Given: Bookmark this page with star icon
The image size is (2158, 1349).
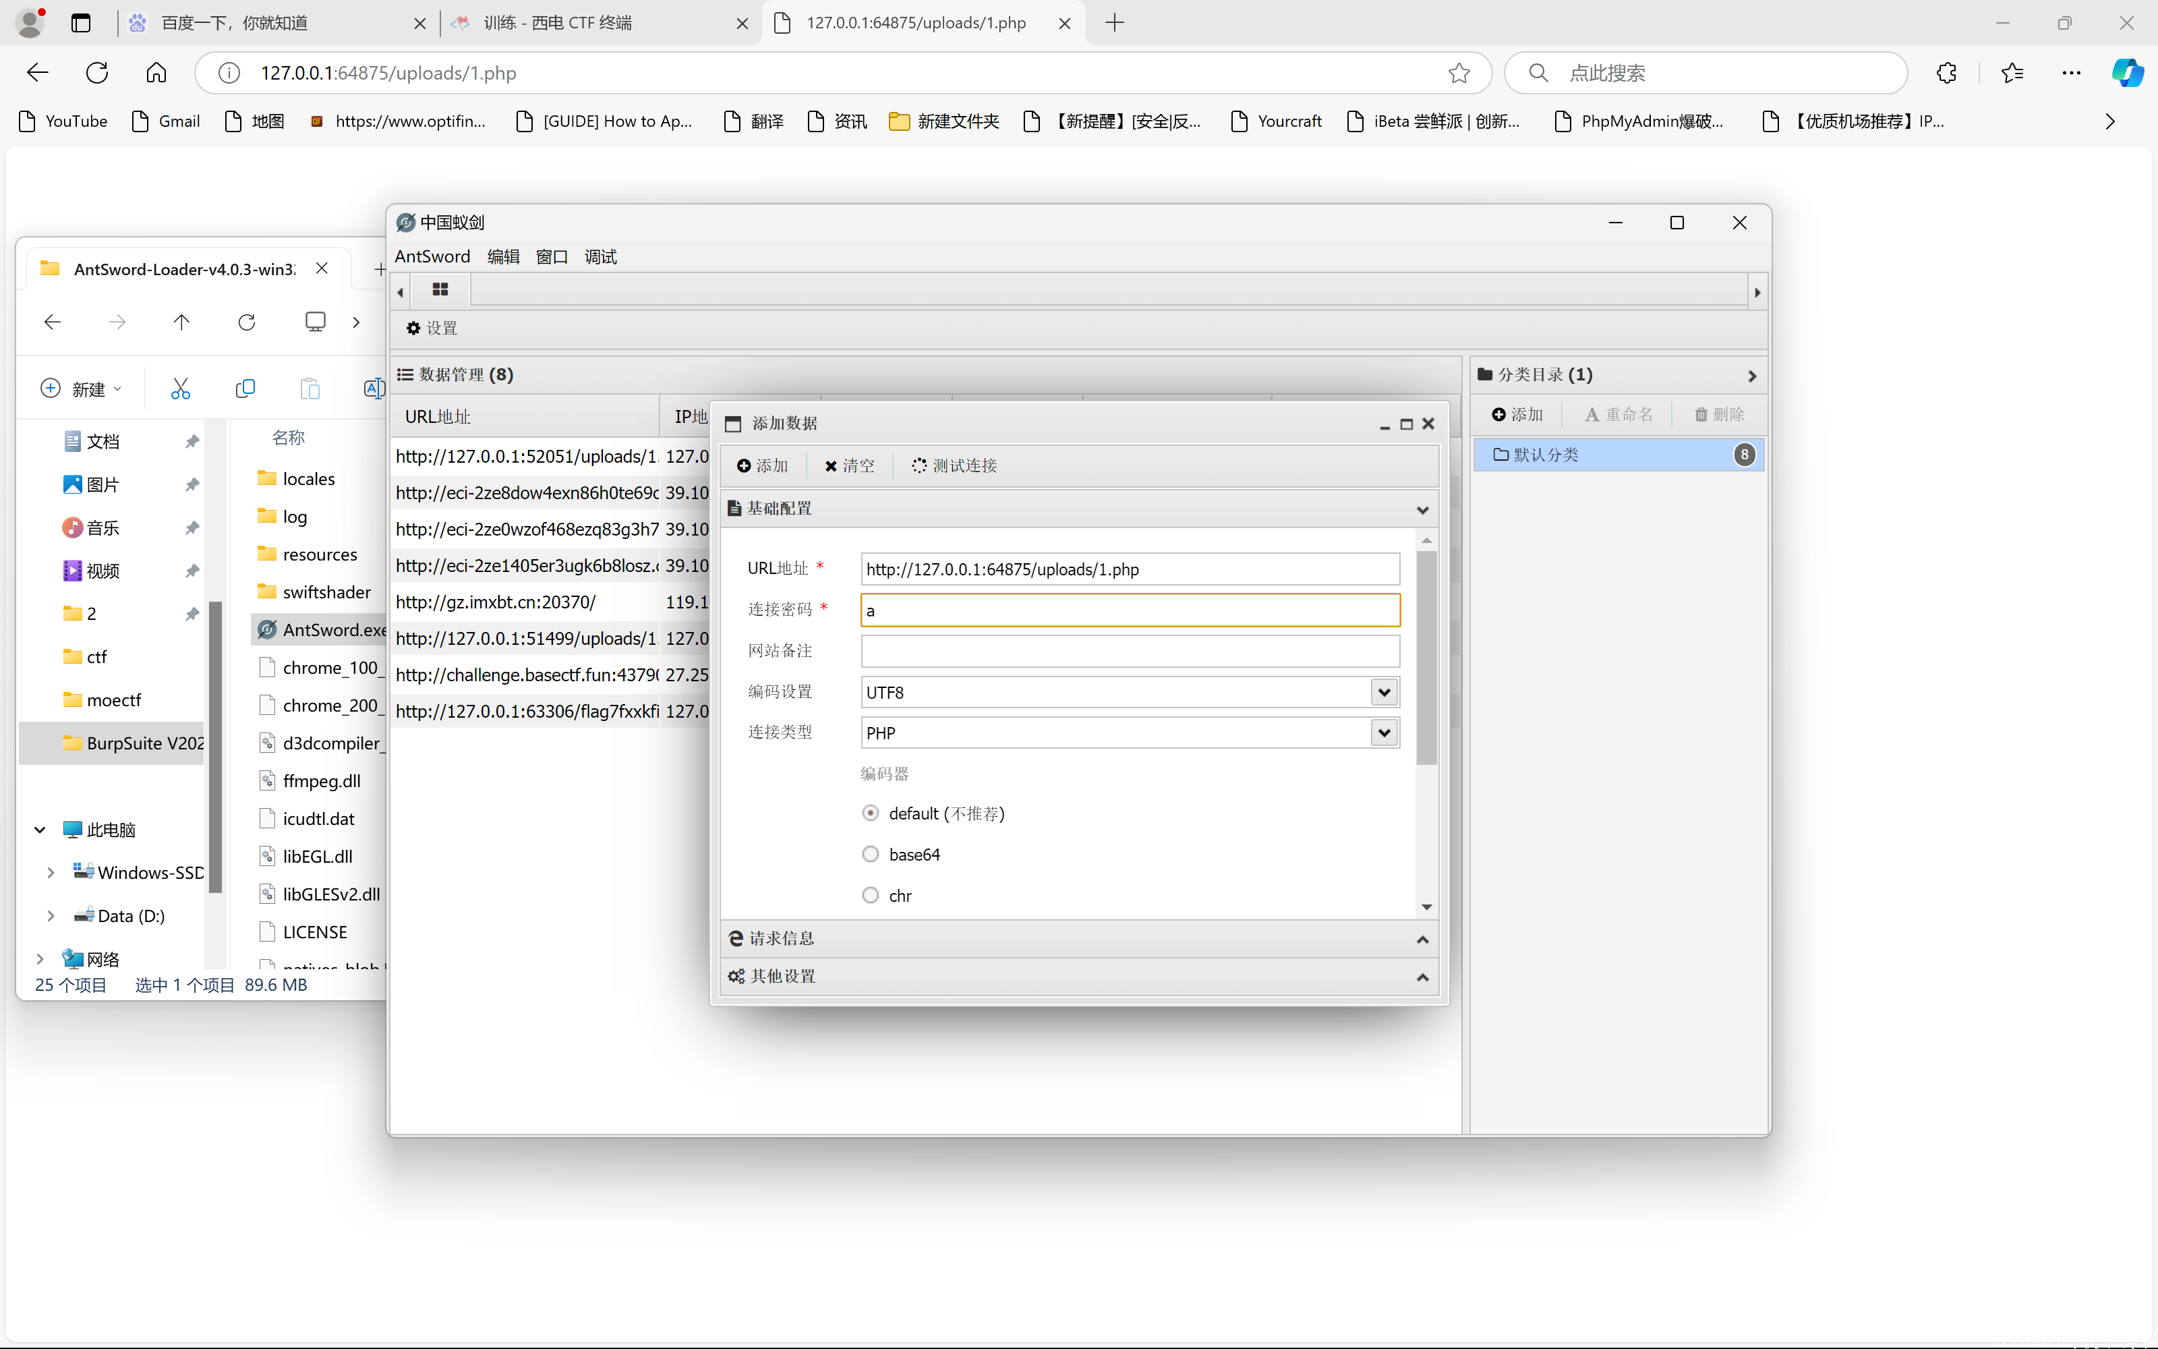Looking at the screenshot, I should [x=1459, y=73].
